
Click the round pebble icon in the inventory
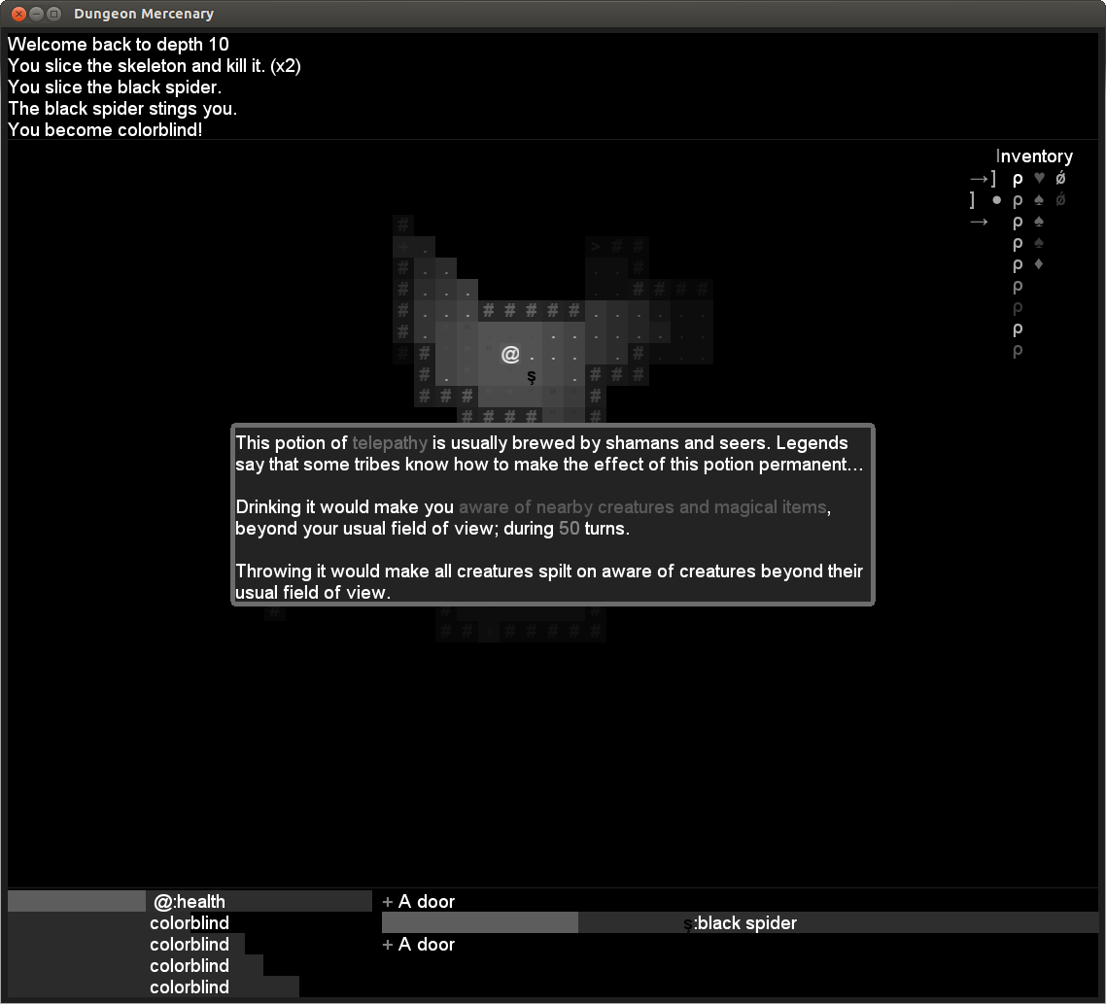(x=996, y=200)
